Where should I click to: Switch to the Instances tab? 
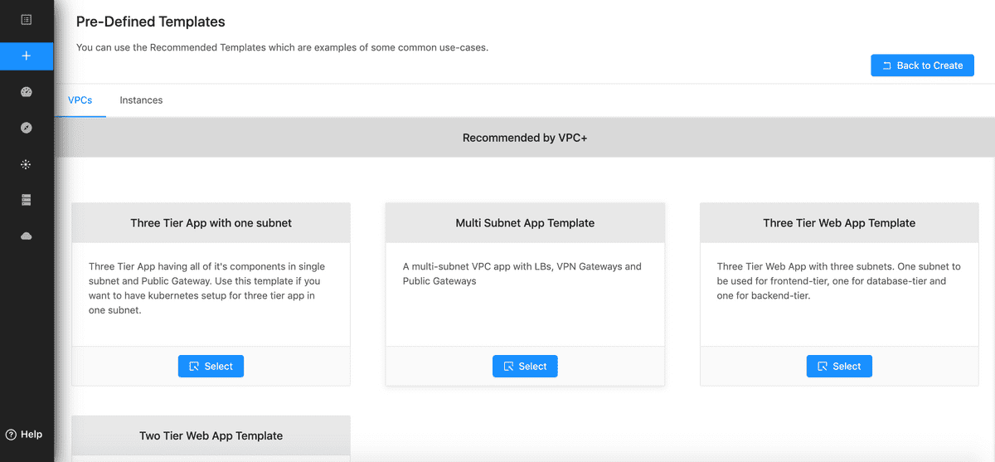click(141, 100)
